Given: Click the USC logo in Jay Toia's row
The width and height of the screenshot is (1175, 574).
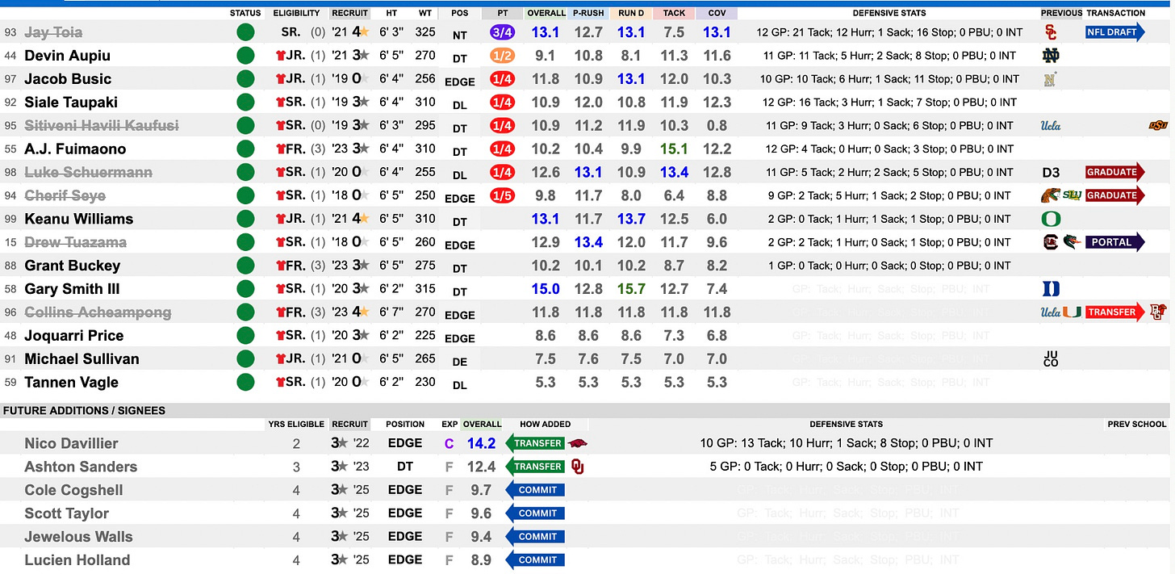Looking at the screenshot, I should (x=1051, y=32).
